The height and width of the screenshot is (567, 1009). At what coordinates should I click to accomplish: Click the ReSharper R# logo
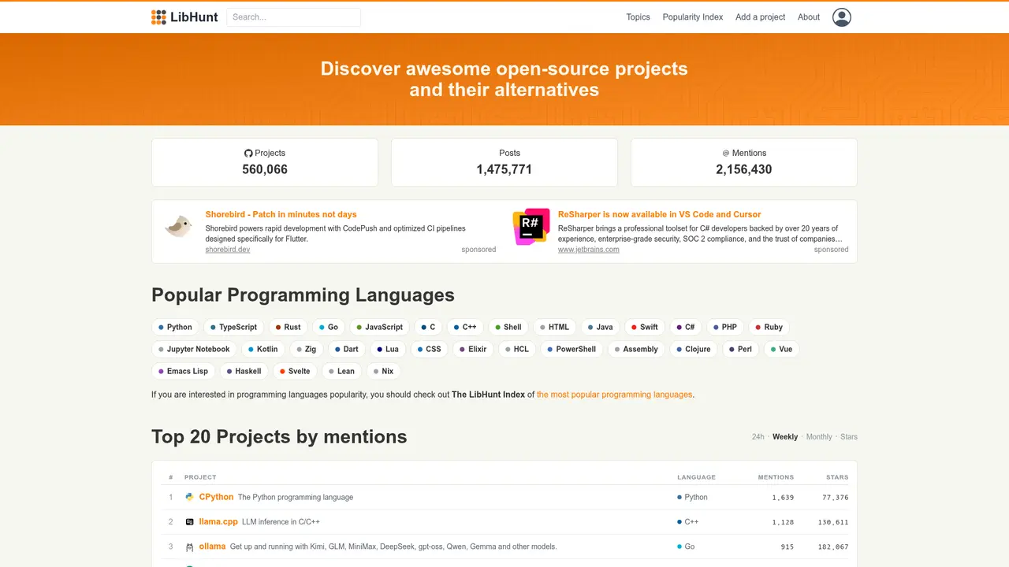click(x=531, y=227)
